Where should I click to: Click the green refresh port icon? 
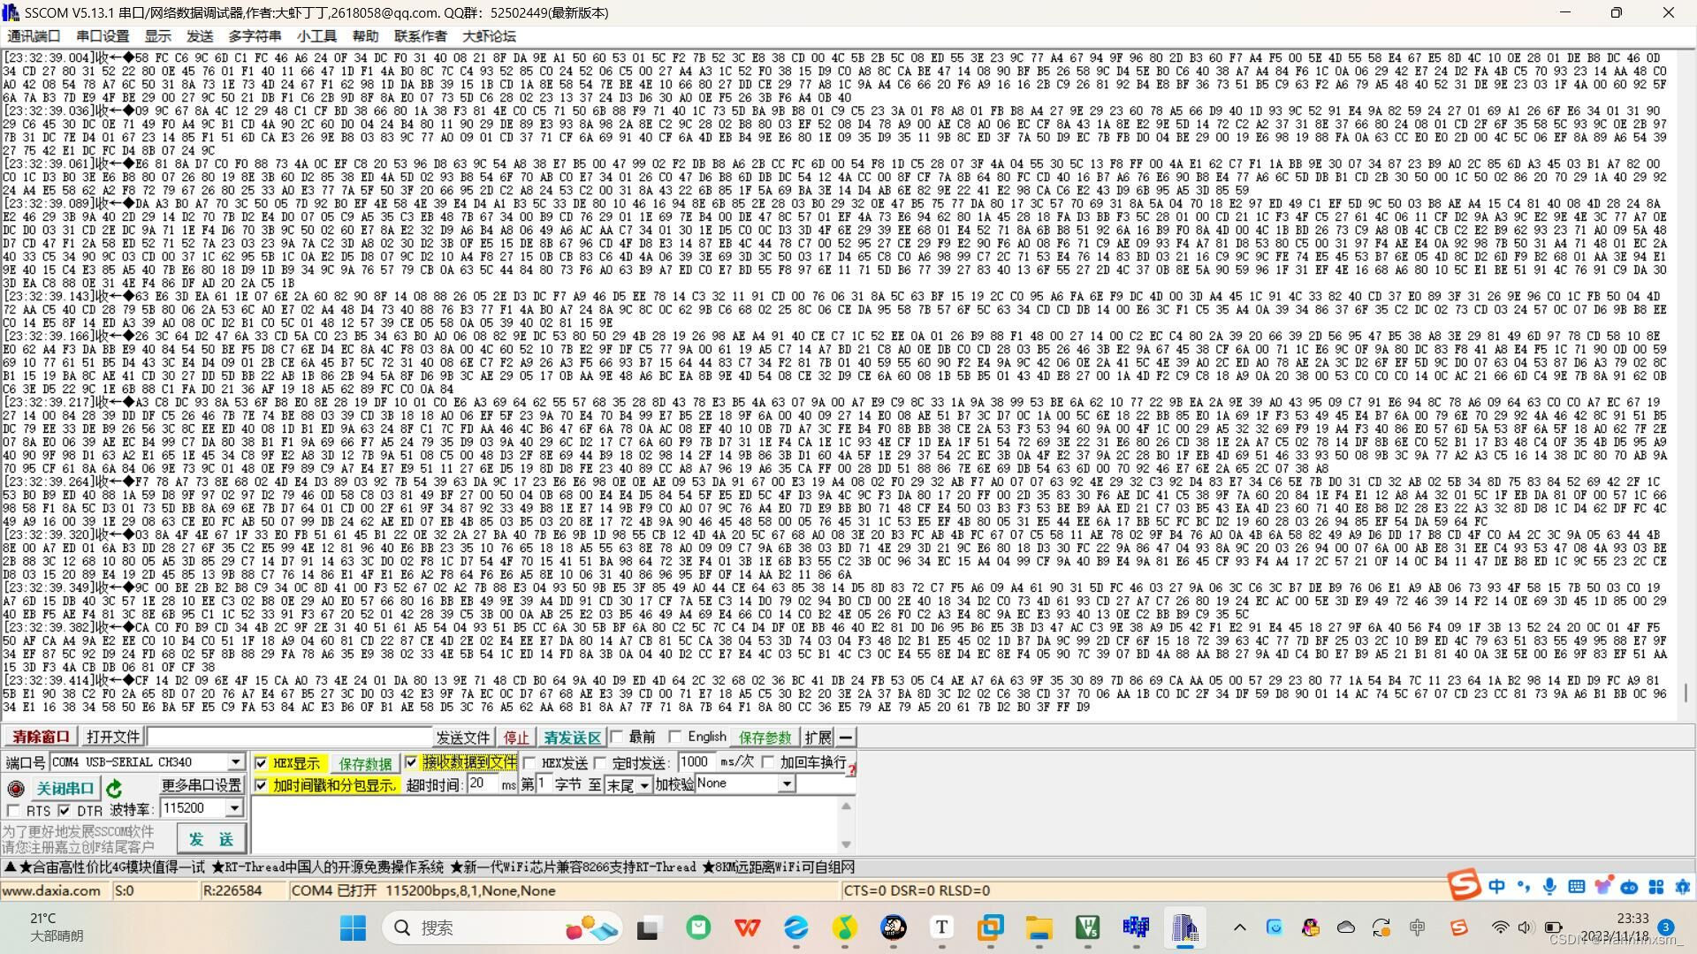pyautogui.click(x=114, y=789)
